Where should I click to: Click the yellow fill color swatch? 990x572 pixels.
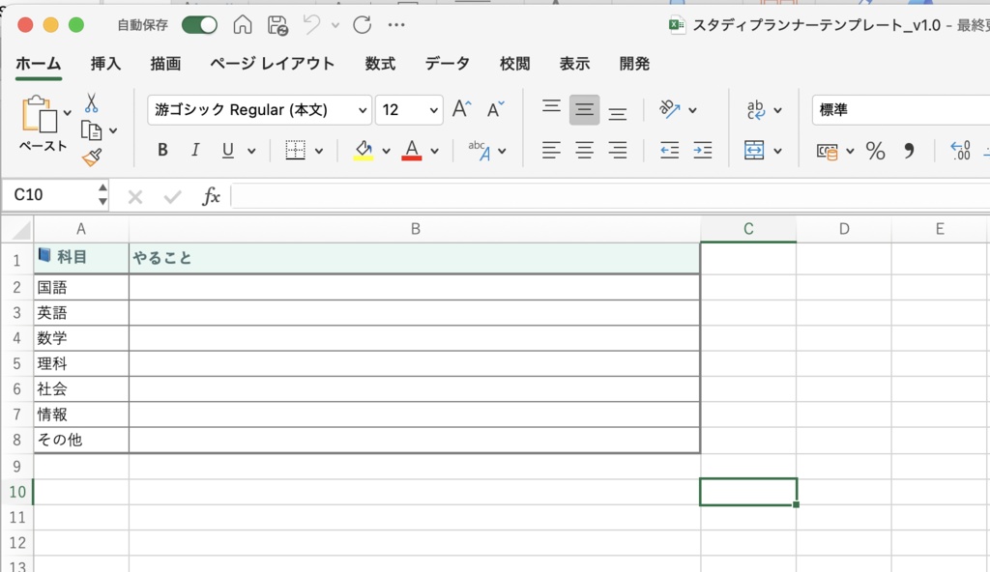pyautogui.click(x=362, y=157)
